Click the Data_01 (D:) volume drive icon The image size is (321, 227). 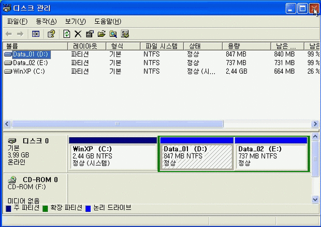pyautogui.click(x=8, y=54)
